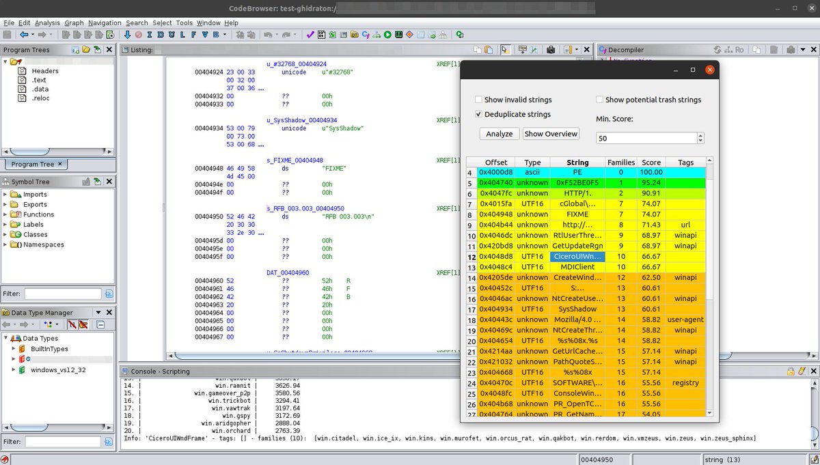Screen dimensions: 820x465
Task: Collapse the Data Types root node
Action: [6, 338]
